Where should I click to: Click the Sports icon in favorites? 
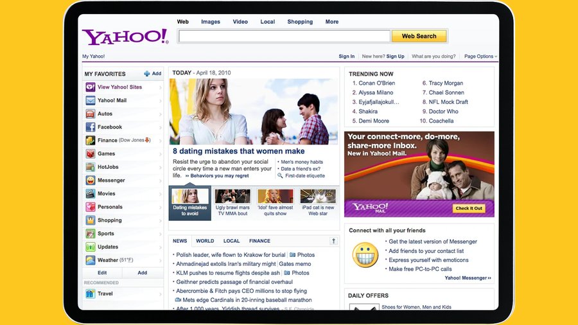click(x=91, y=233)
